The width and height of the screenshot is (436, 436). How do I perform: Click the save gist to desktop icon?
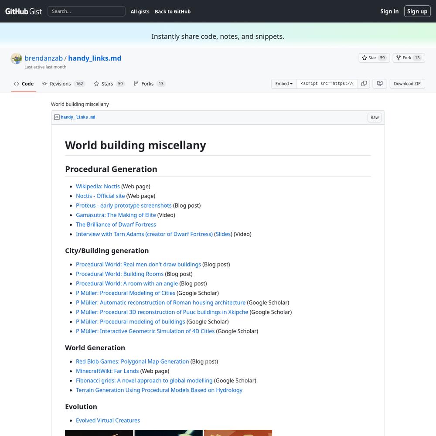click(x=380, y=84)
